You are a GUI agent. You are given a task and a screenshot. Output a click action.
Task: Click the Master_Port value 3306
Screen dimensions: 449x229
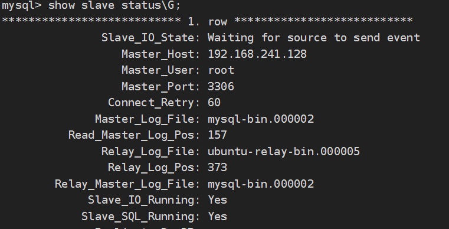221,86
